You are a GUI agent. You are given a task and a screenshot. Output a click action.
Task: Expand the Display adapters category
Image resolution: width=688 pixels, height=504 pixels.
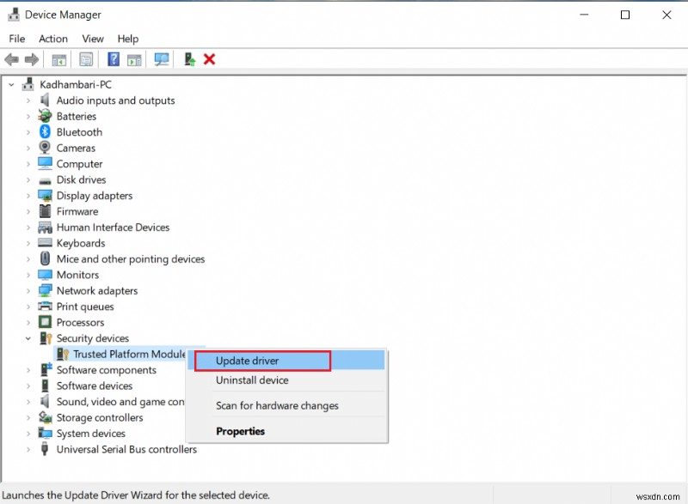(x=27, y=195)
